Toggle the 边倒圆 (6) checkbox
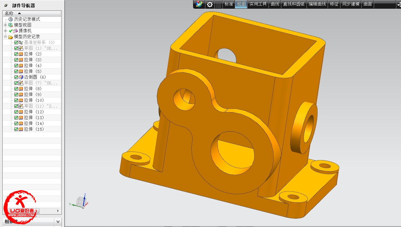The image size is (401, 227). [x=16, y=77]
